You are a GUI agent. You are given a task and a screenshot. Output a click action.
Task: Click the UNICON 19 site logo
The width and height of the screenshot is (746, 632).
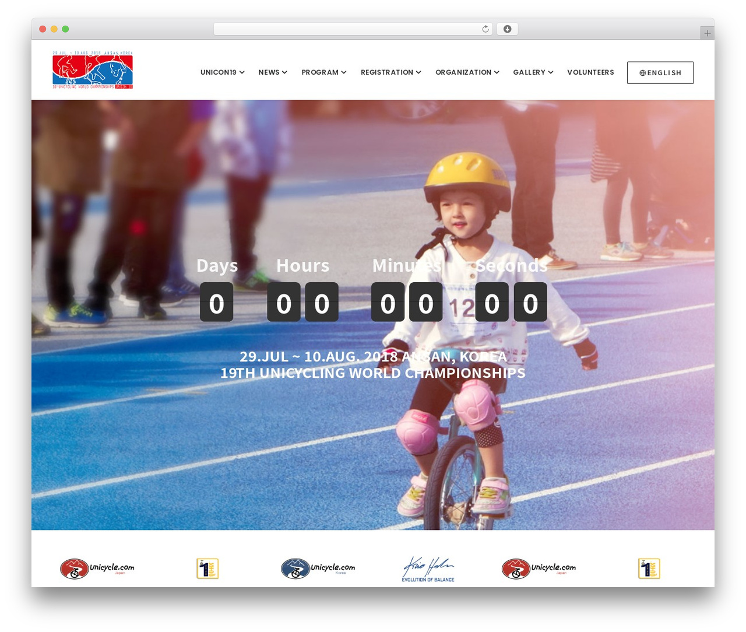coord(93,70)
